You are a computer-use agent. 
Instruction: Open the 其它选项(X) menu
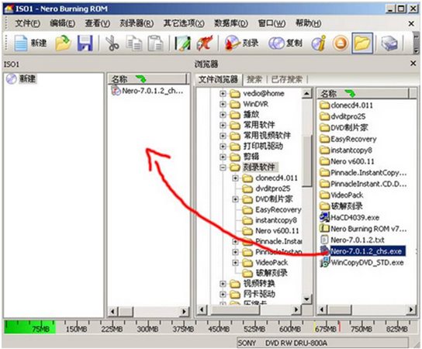(184, 23)
